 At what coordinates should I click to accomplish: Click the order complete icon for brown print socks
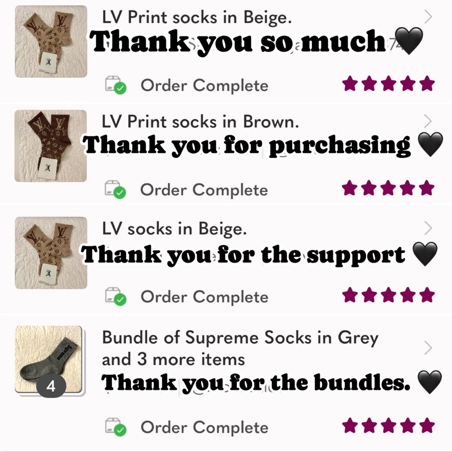116,190
